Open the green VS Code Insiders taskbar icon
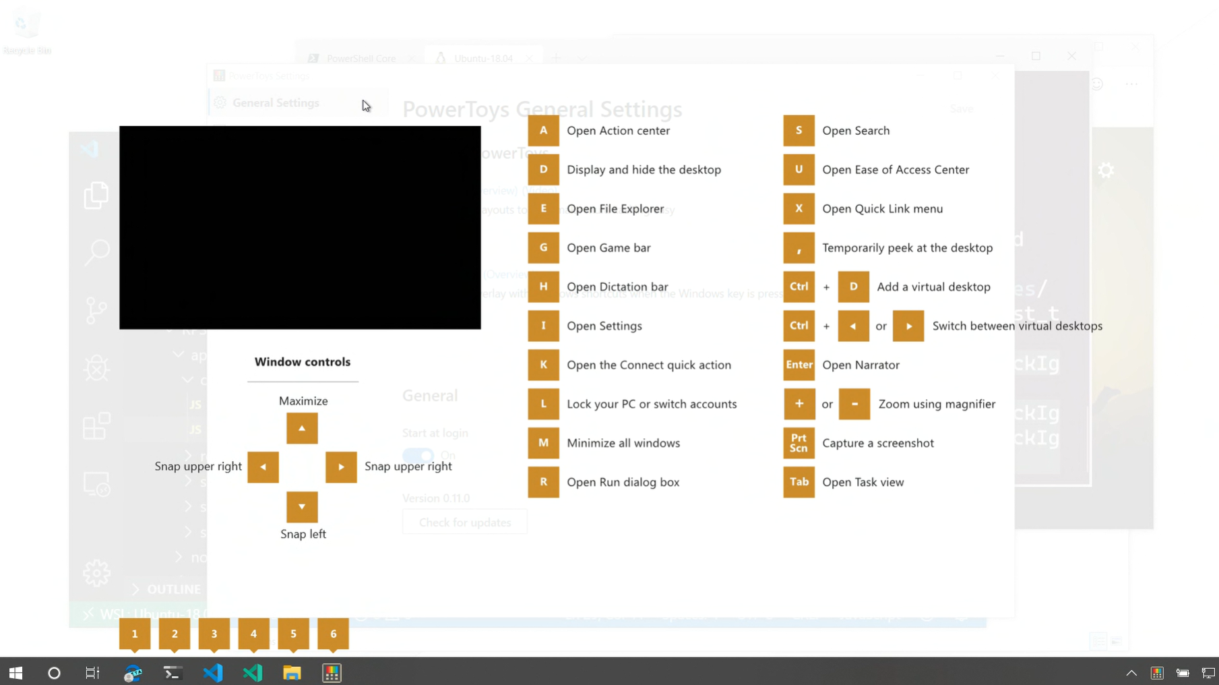The height and width of the screenshot is (685, 1219). point(253,672)
